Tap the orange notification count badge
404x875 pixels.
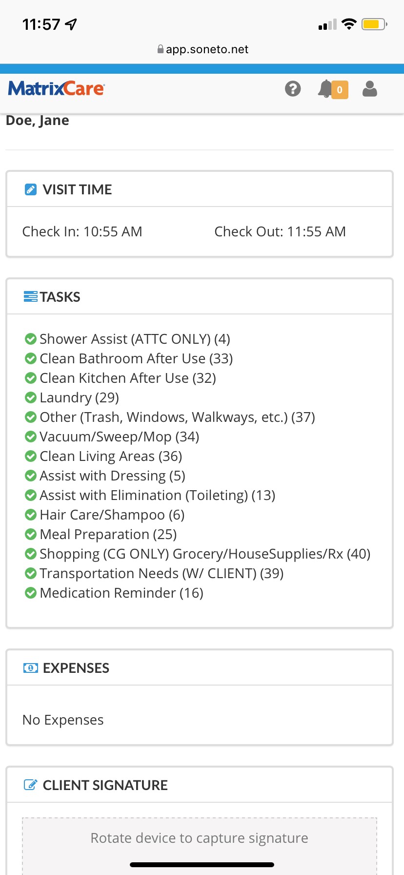point(340,90)
